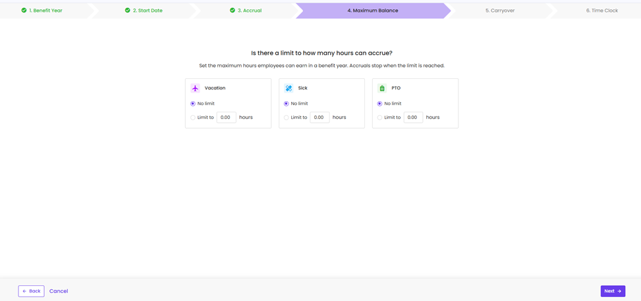Click the Vacation airplane icon
Image resolution: width=641 pixels, height=301 pixels.
(195, 88)
